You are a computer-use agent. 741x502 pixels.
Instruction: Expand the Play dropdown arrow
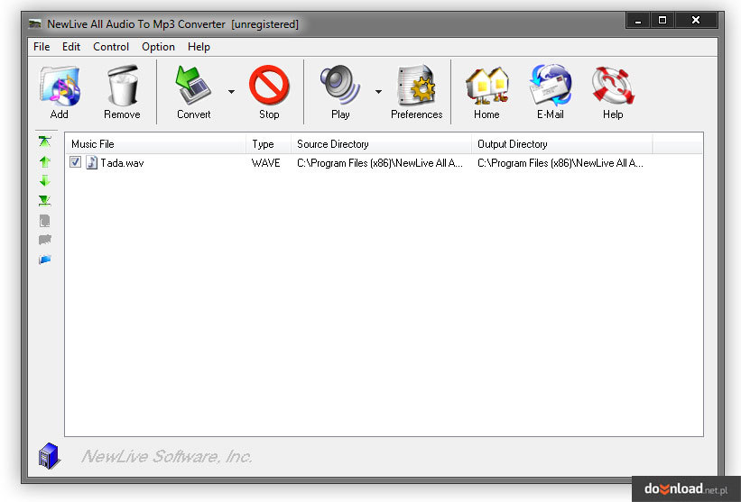[378, 92]
